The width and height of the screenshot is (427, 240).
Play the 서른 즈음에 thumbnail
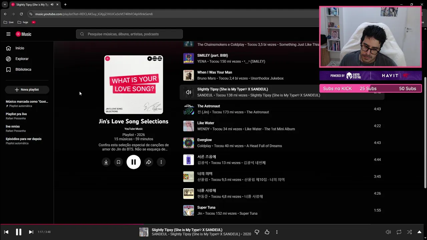tap(188, 160)
